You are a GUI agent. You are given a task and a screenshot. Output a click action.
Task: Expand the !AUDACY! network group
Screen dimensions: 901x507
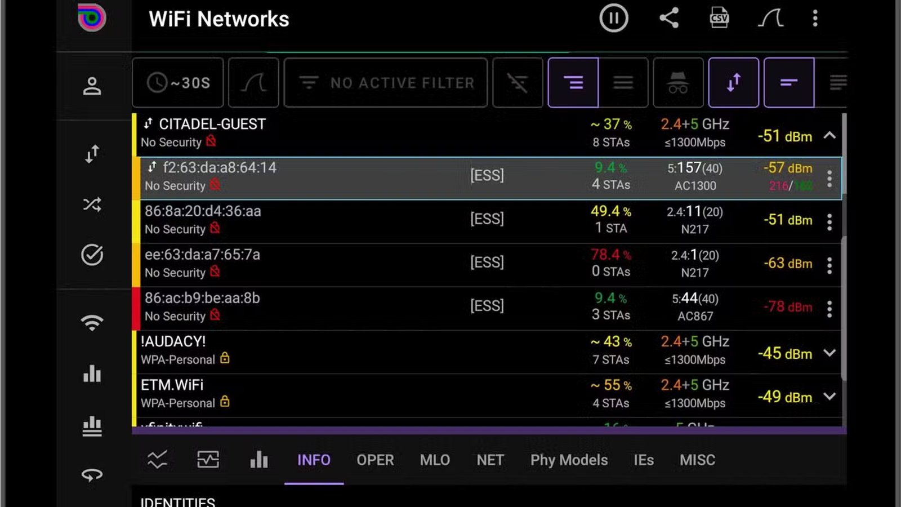(829, 353)
